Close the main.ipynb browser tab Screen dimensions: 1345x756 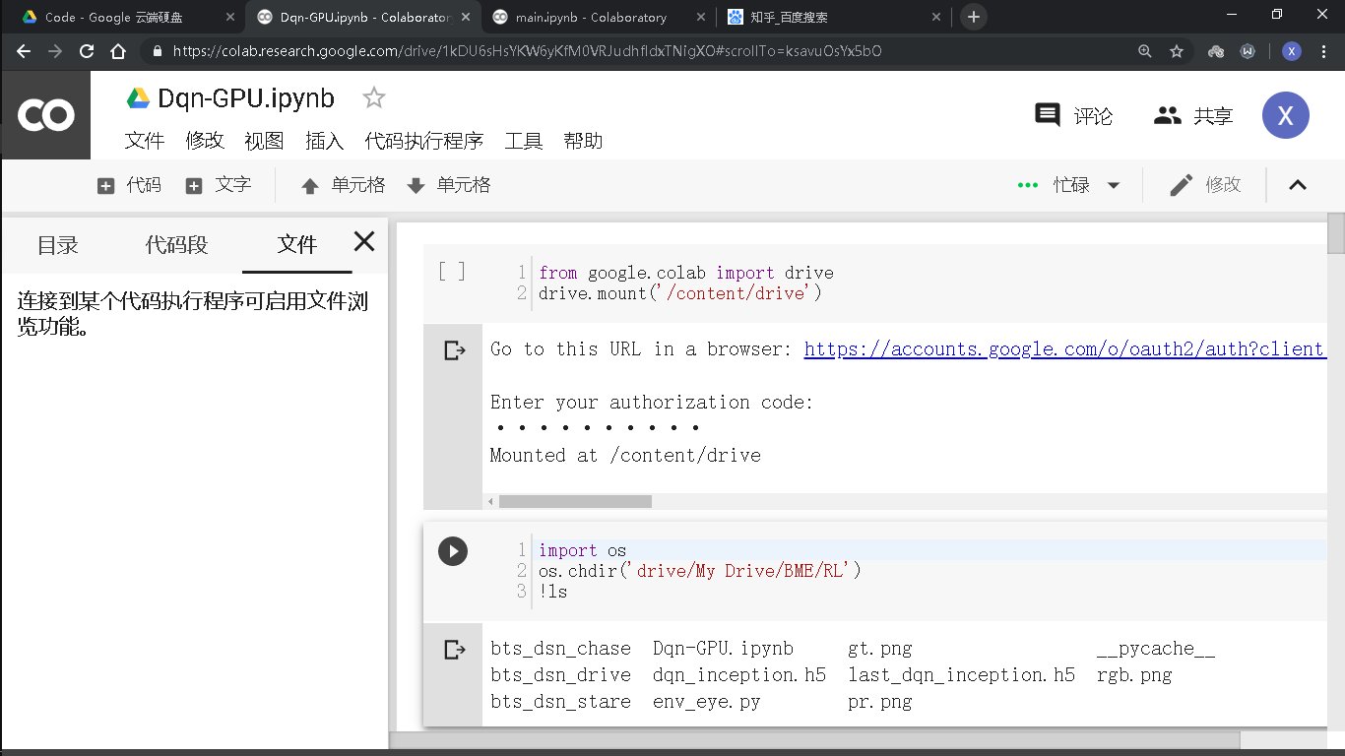point(700,17)
